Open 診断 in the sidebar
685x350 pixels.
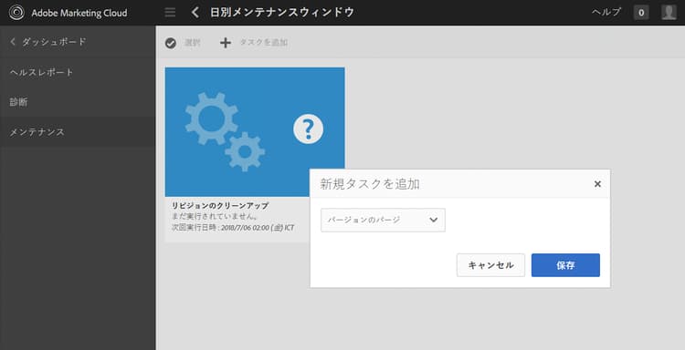(x=78, y=102)
